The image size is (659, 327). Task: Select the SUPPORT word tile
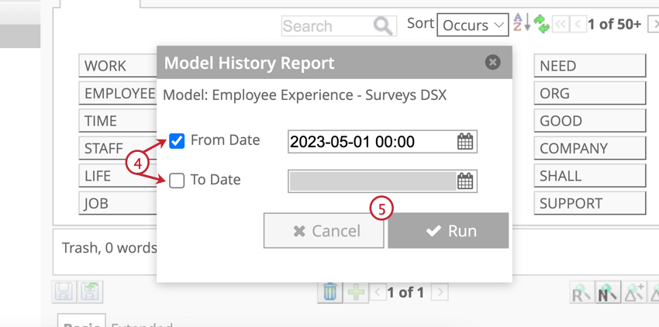coord(589,204)
